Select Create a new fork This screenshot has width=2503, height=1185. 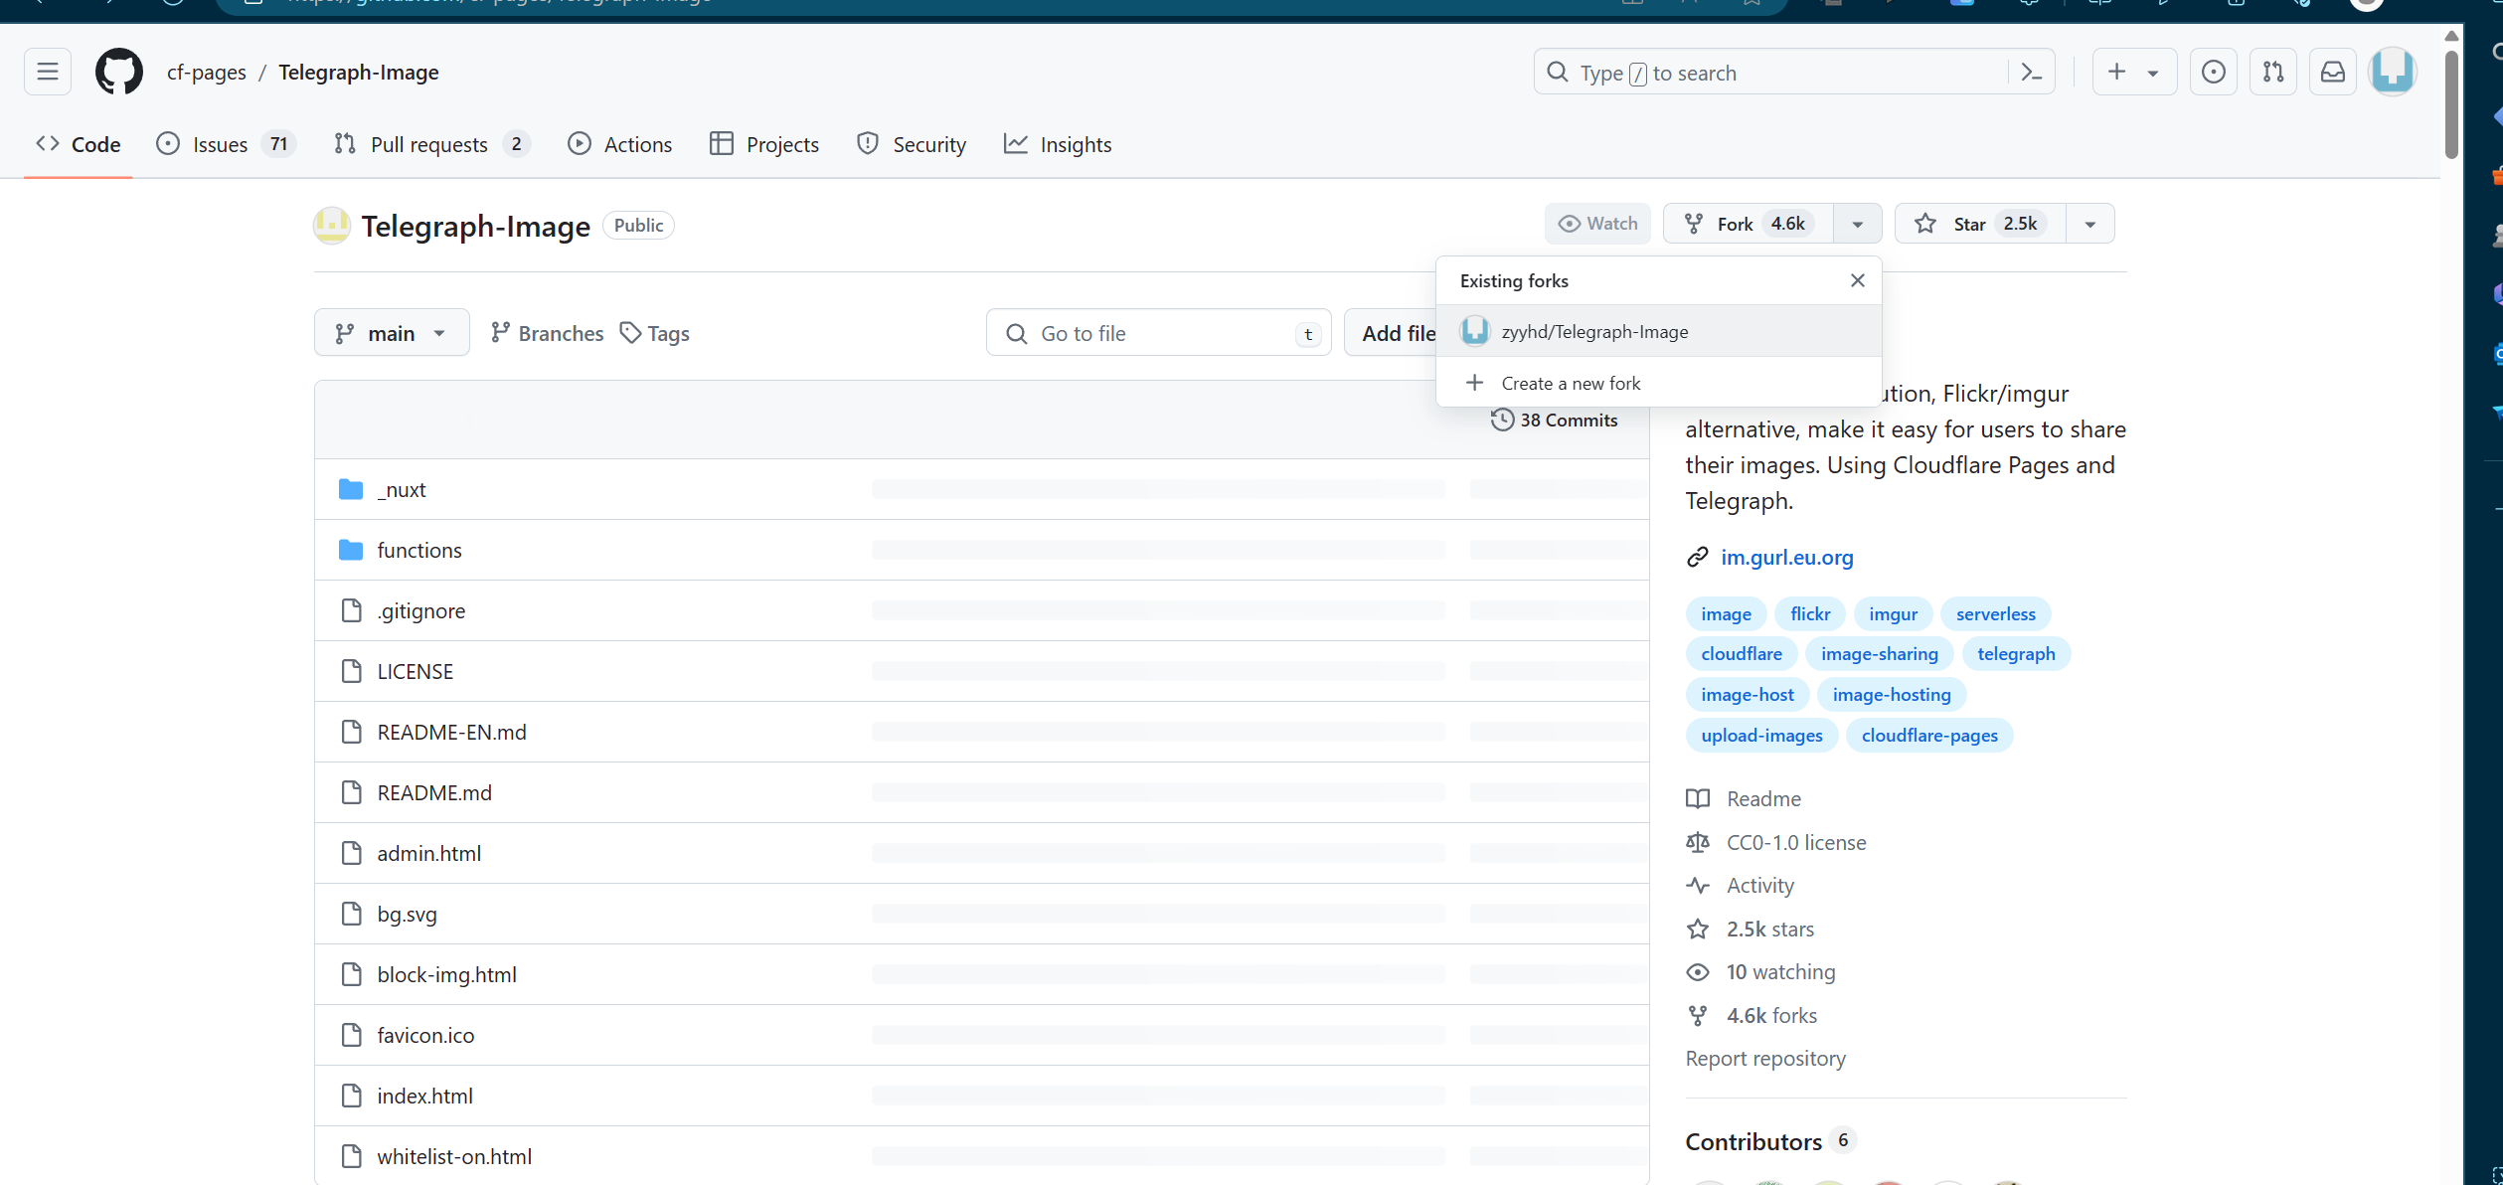tap(1571, 383)
